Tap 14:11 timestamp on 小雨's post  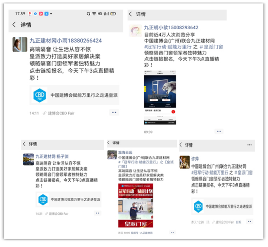34,113
